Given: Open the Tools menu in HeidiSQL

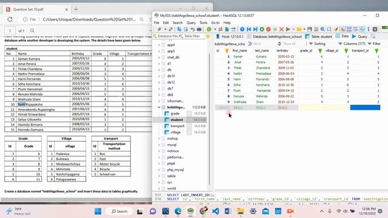Looking at the screenshot, I should point(204,23).
